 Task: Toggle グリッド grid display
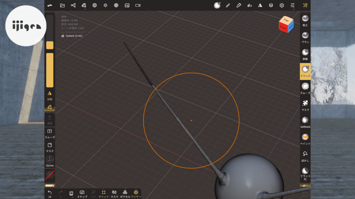(103, 194)
